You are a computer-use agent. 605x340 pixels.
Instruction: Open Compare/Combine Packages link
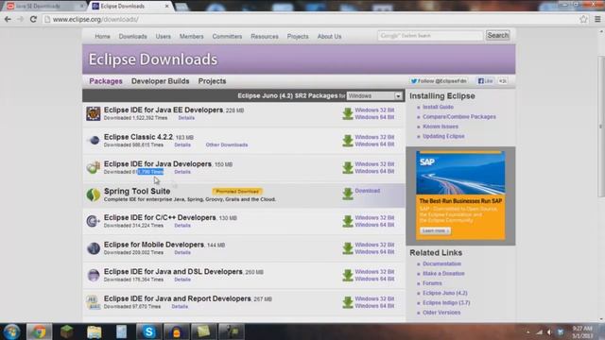(x=459, y=116)
